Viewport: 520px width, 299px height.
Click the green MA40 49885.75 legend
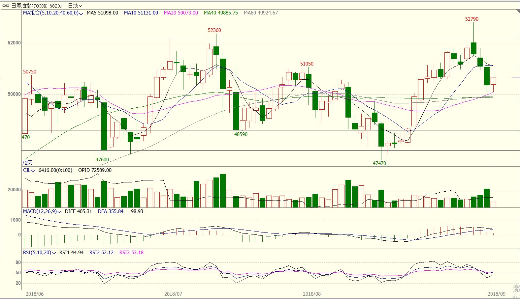tap(221, 13)
